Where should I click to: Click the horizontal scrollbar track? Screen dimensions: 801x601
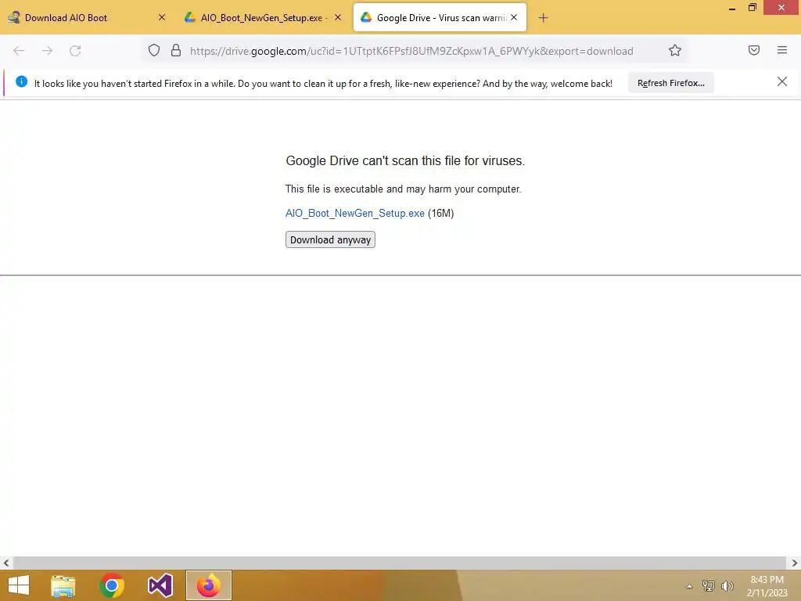(400, 563)
